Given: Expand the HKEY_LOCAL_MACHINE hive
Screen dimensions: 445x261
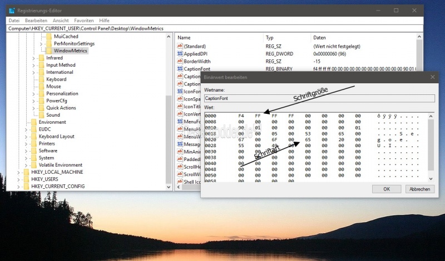Looking at the screenshot, I should click(x=19, y=172).
